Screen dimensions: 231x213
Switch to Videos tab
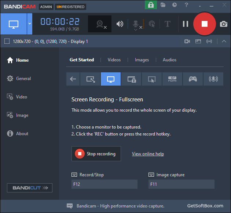click(114, 60)
